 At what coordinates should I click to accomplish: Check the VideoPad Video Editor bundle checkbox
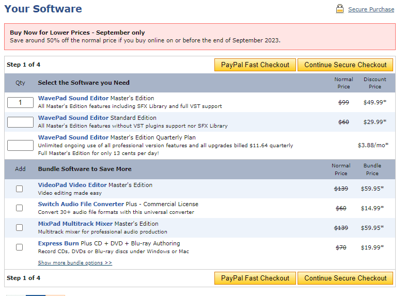coord(20,189)
